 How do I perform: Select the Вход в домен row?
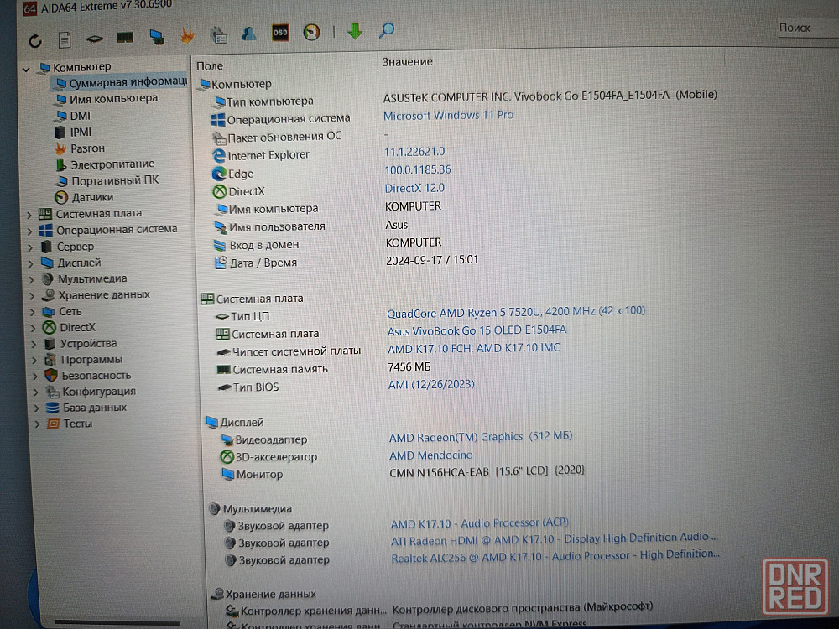click(328, 244)
